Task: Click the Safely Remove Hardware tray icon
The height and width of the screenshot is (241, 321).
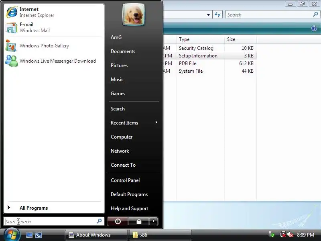Action: [x=272, y=234]
